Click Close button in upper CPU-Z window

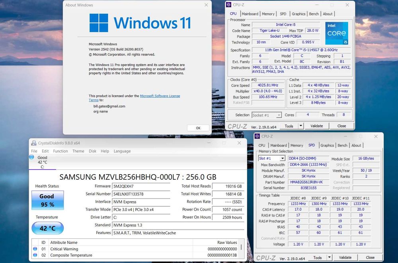tap(341, 126)
